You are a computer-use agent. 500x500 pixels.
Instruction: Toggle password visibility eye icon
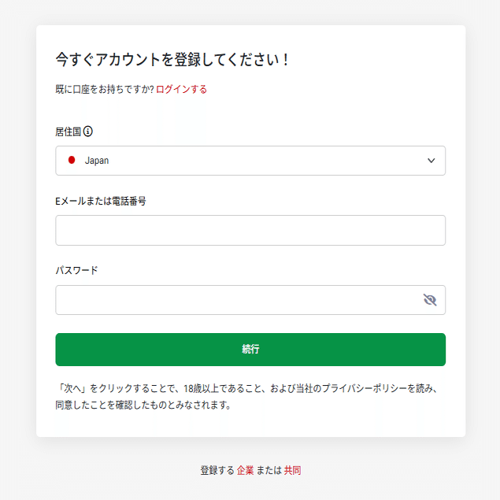click(429, 300)
